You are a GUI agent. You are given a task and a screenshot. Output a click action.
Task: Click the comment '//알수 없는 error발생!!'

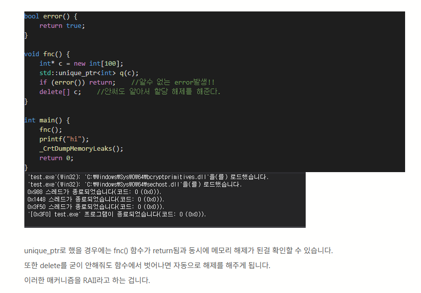tap(173, 82)
